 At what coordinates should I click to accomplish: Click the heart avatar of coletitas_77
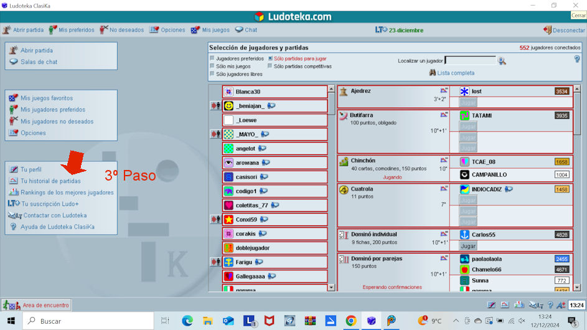point(228,205)
